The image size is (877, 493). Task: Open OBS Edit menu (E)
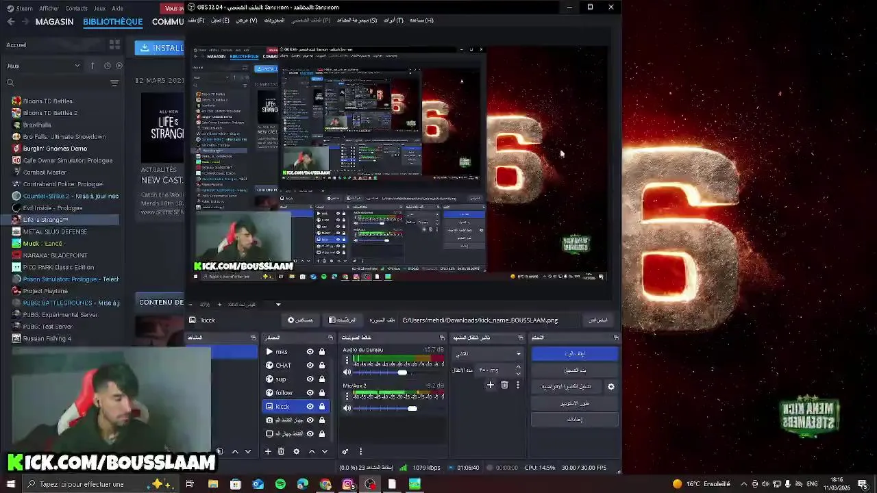[220, 20]
